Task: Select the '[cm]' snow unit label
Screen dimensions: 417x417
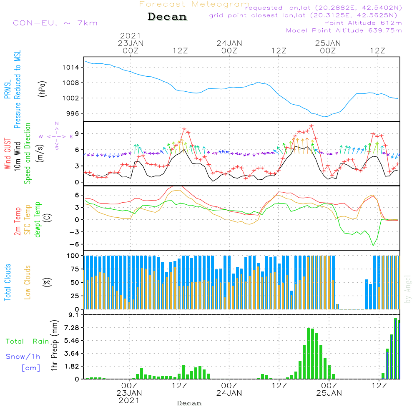Action: point(31,368)
